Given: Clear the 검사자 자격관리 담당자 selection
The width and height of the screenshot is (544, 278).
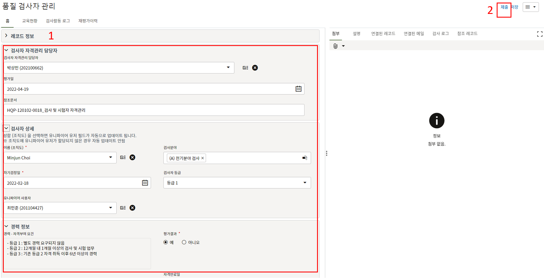Looking at the screenshot, I should (255, 68).
